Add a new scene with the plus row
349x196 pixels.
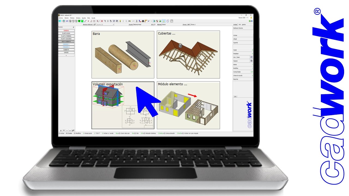66,55
